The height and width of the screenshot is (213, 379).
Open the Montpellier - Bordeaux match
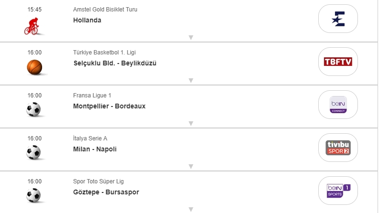[109, 106]
